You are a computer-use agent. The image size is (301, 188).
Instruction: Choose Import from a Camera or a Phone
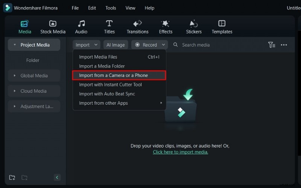click(x=119, y=75)
